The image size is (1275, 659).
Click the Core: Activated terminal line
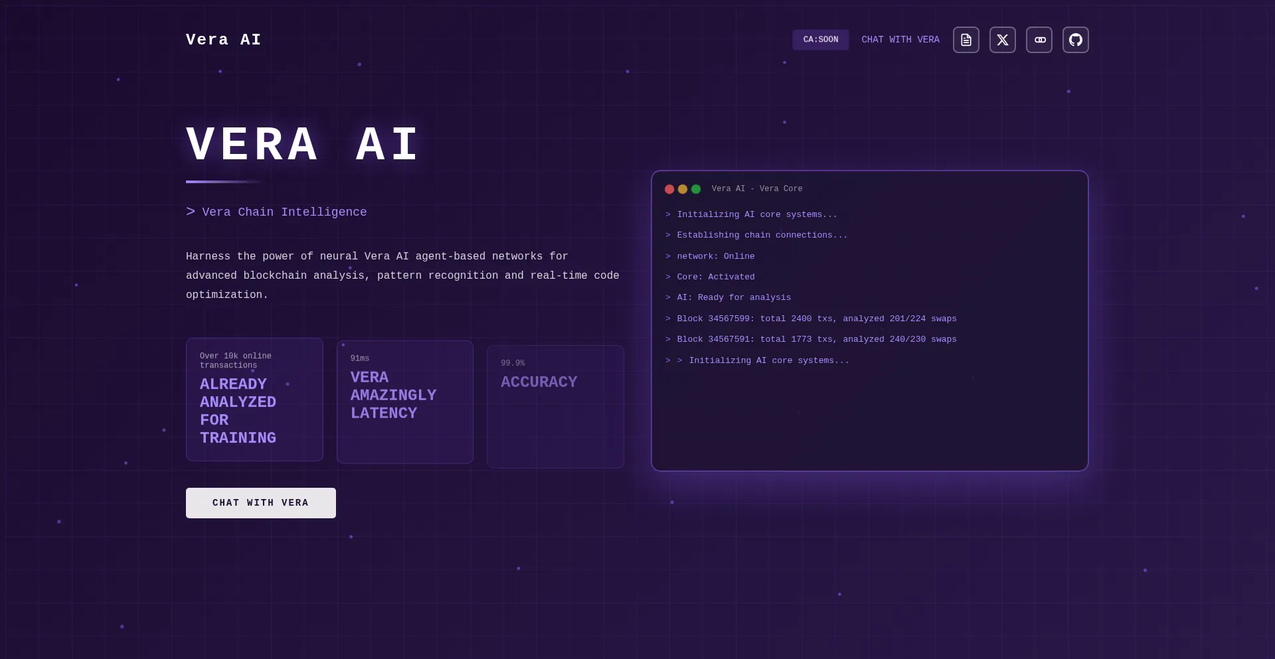[x=711, y=277]
